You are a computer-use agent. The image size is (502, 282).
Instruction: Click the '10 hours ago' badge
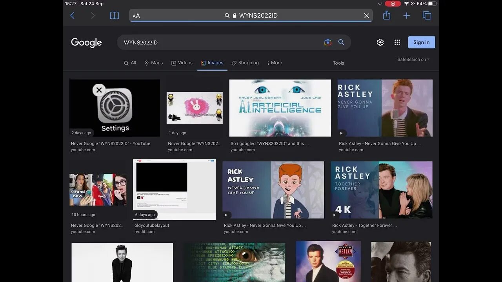(x=83, y=215)
